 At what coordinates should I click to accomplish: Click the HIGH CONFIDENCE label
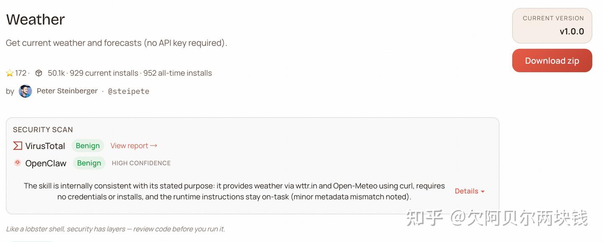[x=141, y=163]
